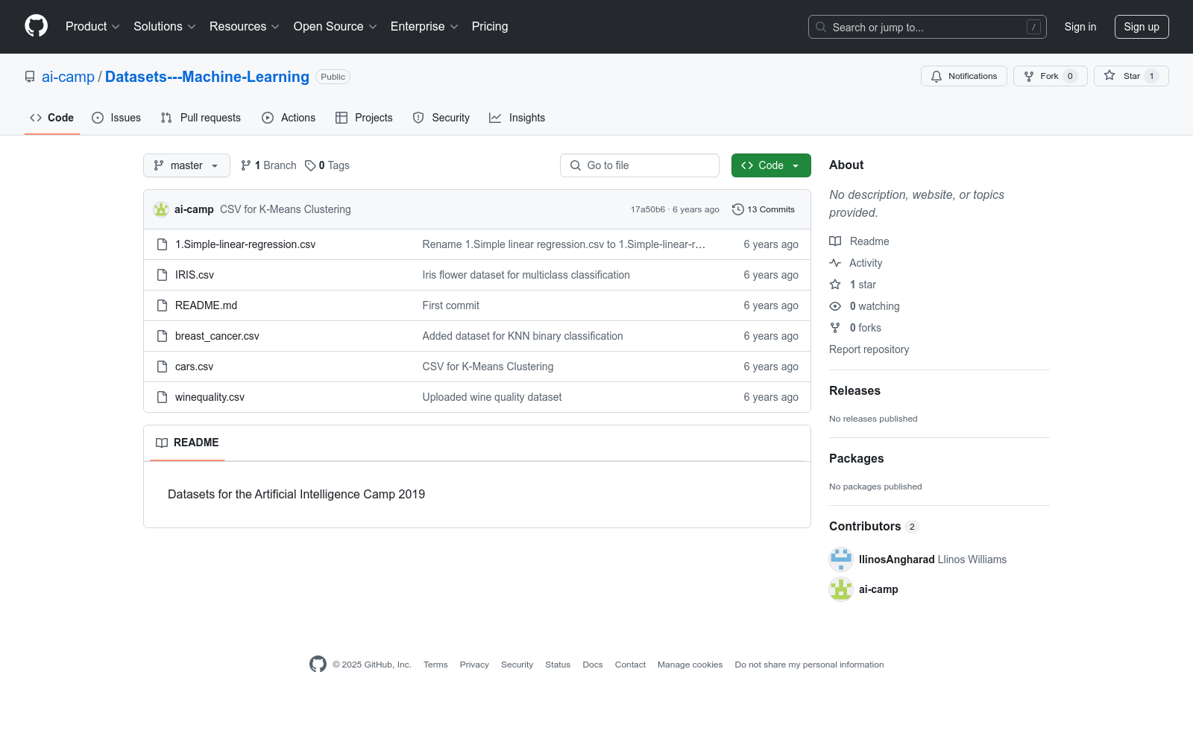This screenshot has width=1193, height=745.
Task: Click the file icon beside README.md
Action: point(162,305)
